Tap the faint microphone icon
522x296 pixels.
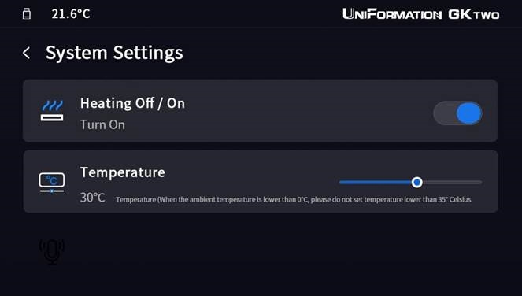point(52,251)
